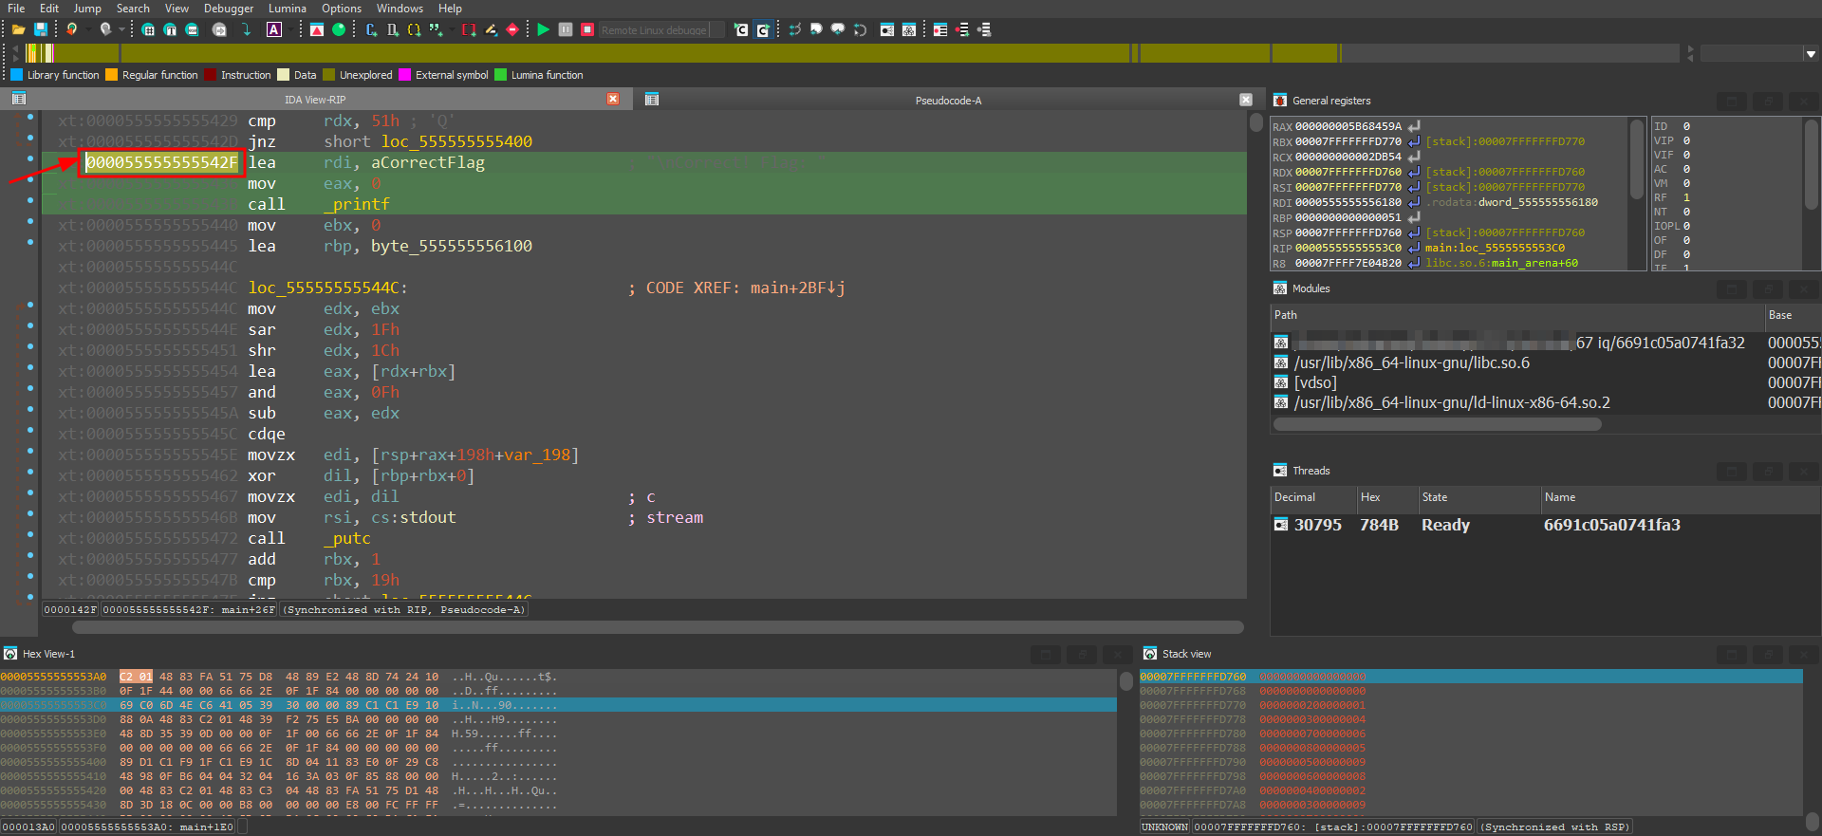The height and width of the screenshot is (836, 1822).
Task: Open the Lumina menu
Action: 288,9
